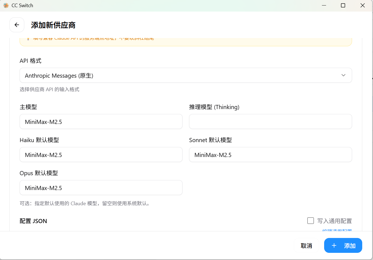Click the 配置 JSON label

click(x=33, y=221)
